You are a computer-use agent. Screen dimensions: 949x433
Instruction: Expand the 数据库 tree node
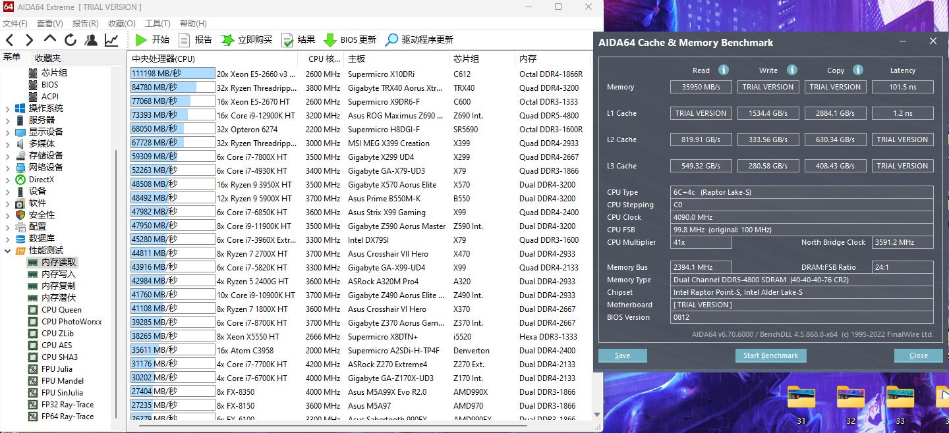pos(7,238)
